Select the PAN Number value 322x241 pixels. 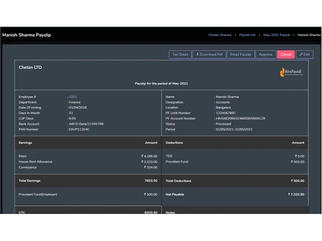(79, 129)
